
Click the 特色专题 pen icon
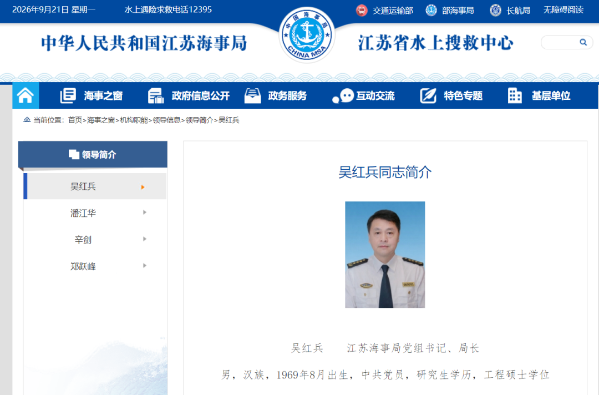428,95
